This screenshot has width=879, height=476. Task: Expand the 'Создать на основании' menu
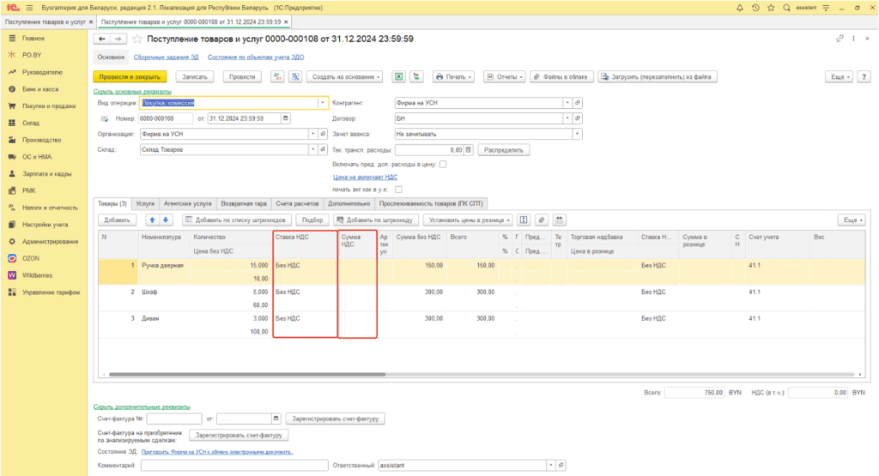345,76
